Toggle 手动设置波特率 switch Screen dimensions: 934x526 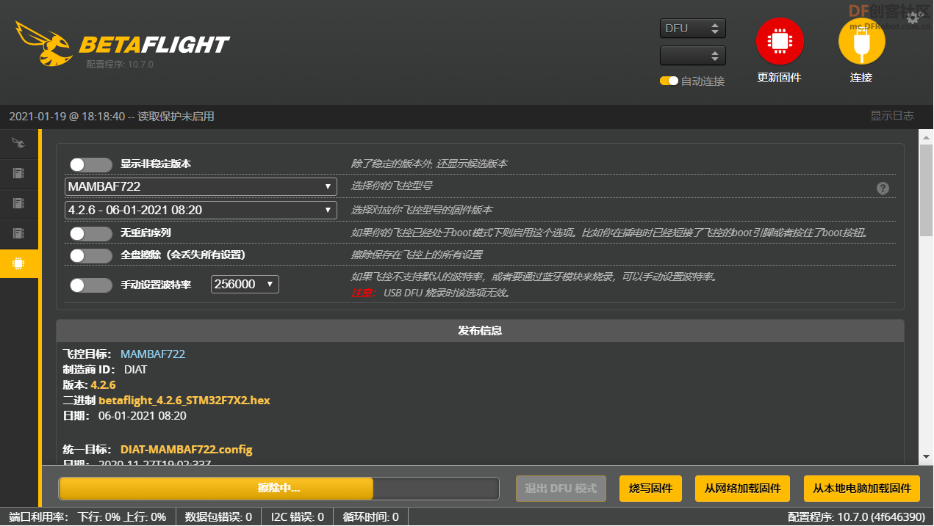[x=91, y=285]
